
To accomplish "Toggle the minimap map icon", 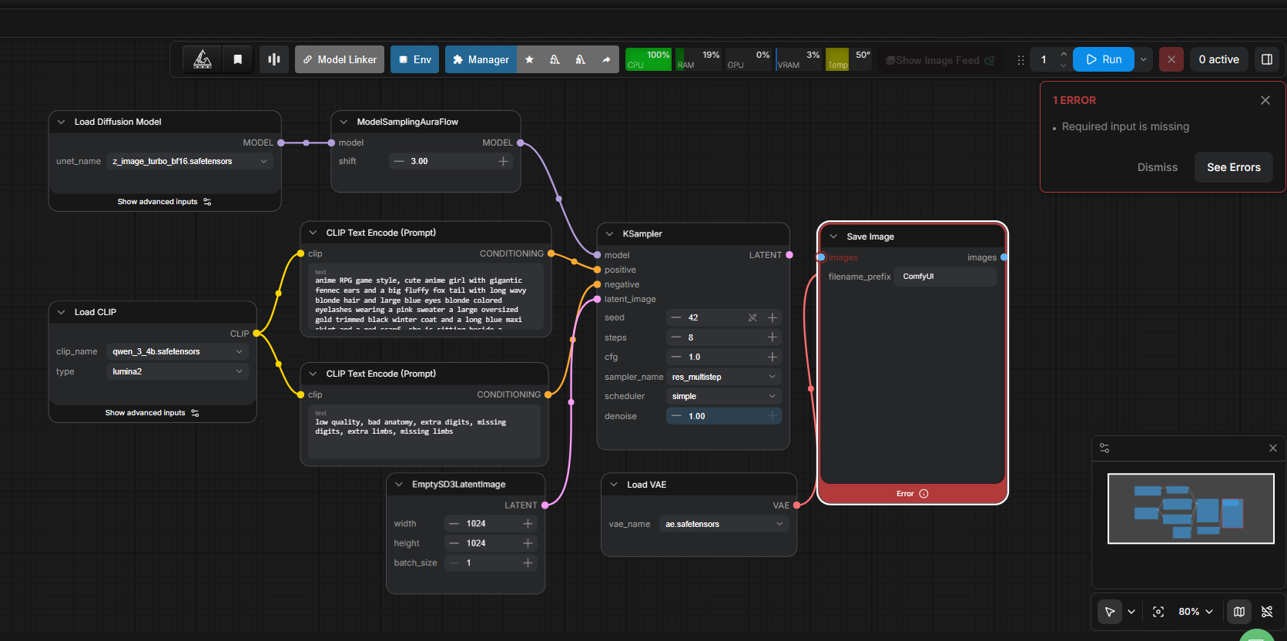I will [x=1239, y=612].
